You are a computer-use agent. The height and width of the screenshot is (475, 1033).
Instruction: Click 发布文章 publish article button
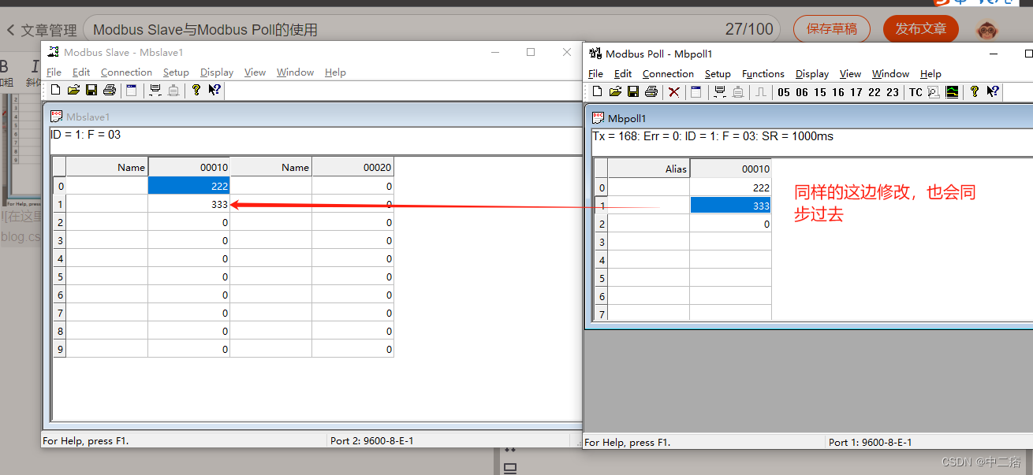tap(921, 29)
